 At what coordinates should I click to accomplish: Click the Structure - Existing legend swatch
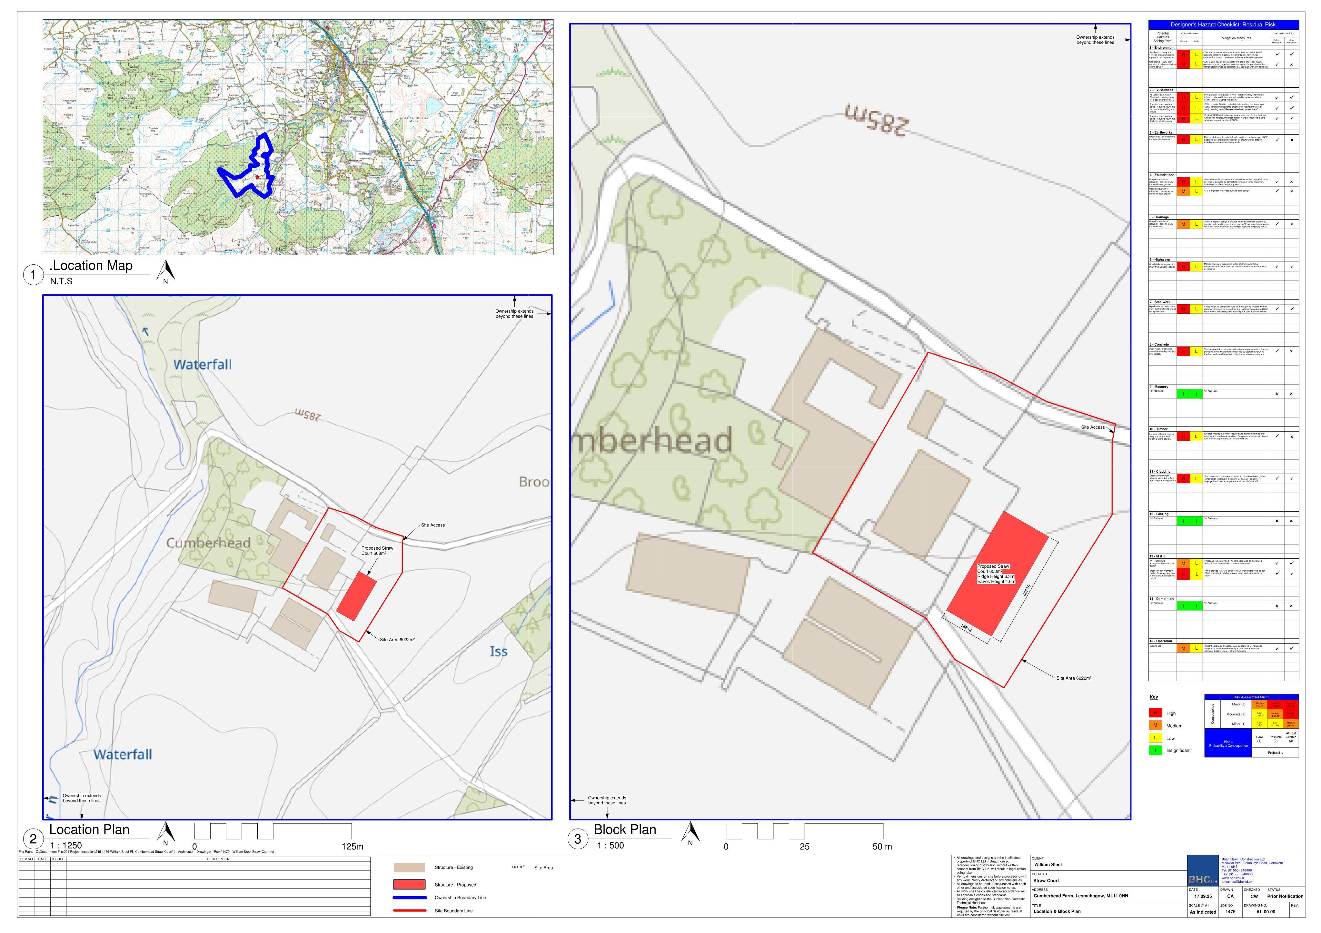pyautogui.click(x=409, y=868)
